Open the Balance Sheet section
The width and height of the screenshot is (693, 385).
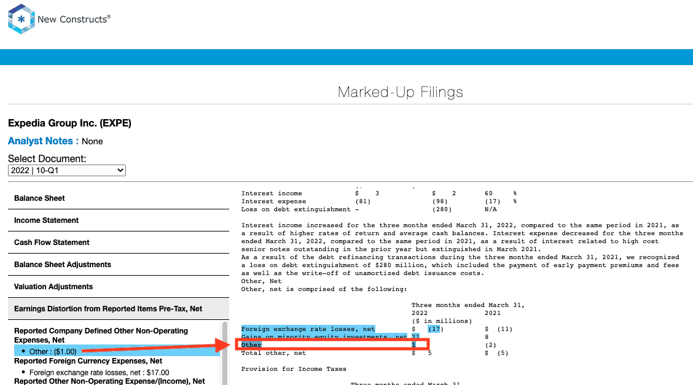119,198
